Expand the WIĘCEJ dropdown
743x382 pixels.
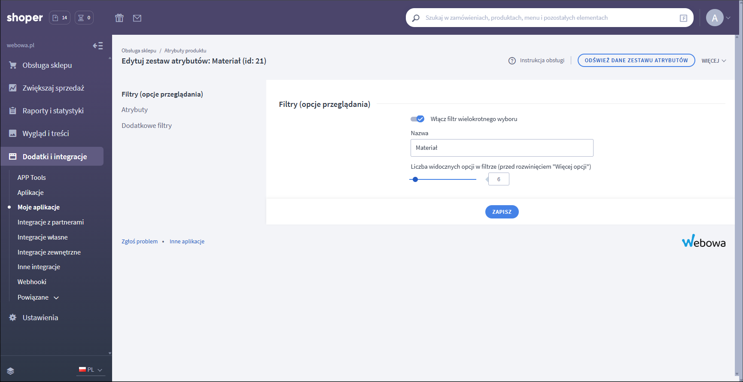point(714,61)
